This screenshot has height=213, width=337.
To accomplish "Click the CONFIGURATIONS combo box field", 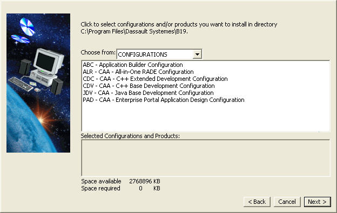I will click(159, 54).
